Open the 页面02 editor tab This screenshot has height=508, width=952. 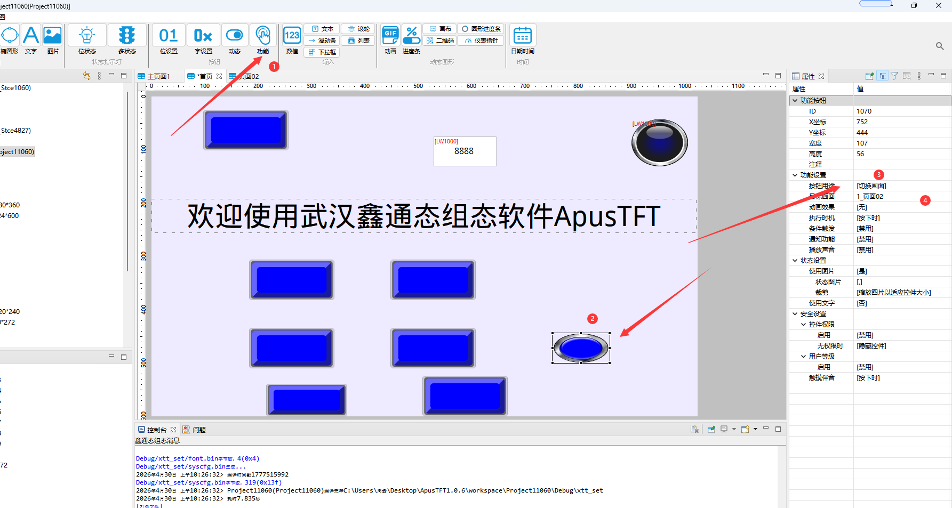[244, 76]
